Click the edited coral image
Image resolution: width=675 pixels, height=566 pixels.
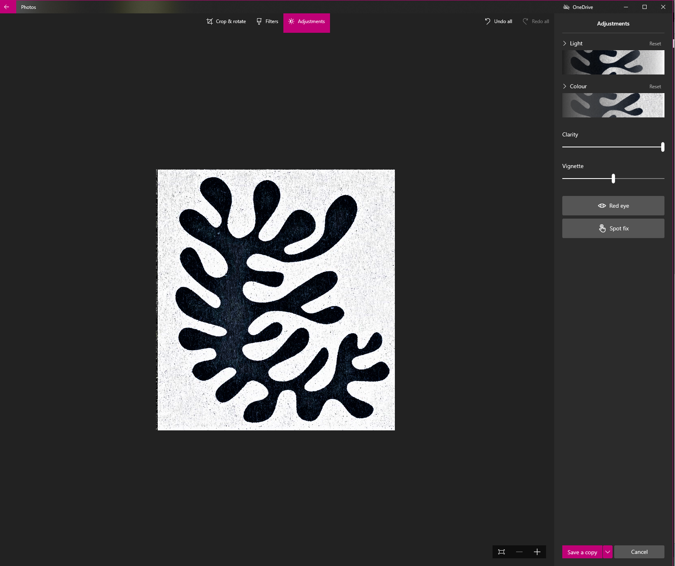pyautogui.click(x=276, y=300)
